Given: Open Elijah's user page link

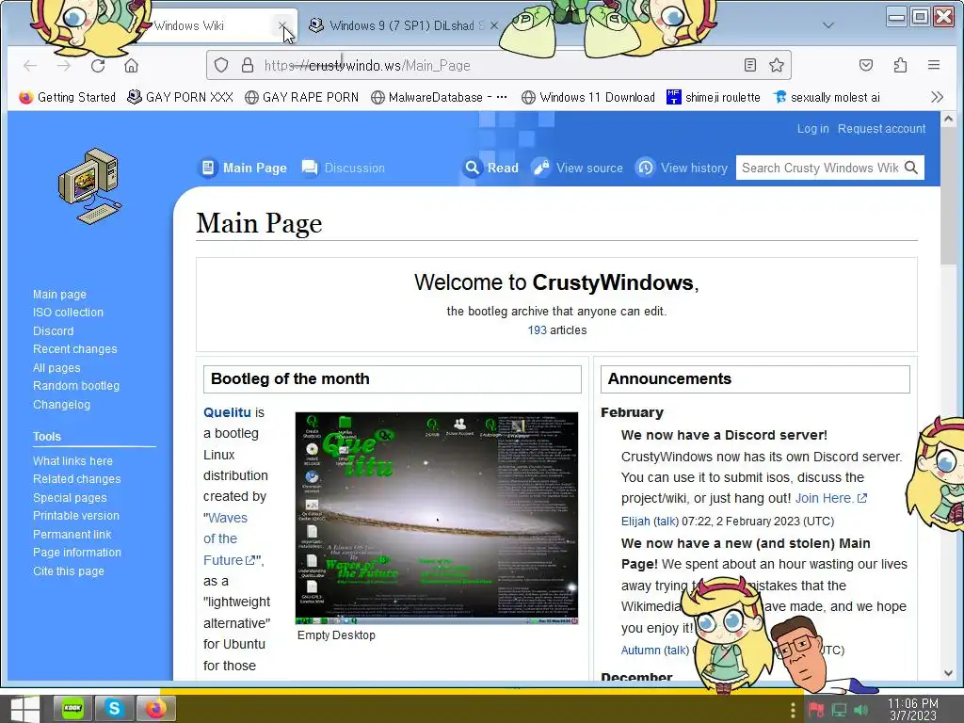Looking at the screenshot, I should point(635,522).
